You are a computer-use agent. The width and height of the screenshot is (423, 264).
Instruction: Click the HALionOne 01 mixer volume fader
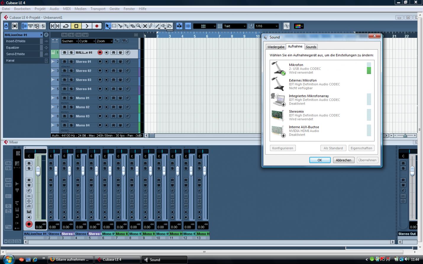point(38,171)
